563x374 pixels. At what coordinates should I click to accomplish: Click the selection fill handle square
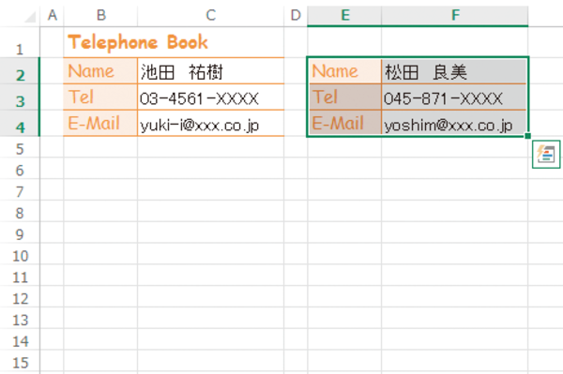[527, 136]
